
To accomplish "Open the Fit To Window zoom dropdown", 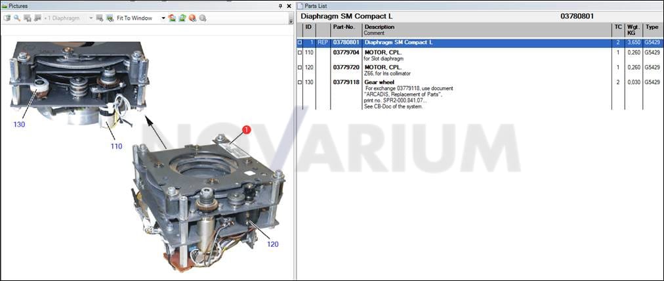I will point(163,18).
